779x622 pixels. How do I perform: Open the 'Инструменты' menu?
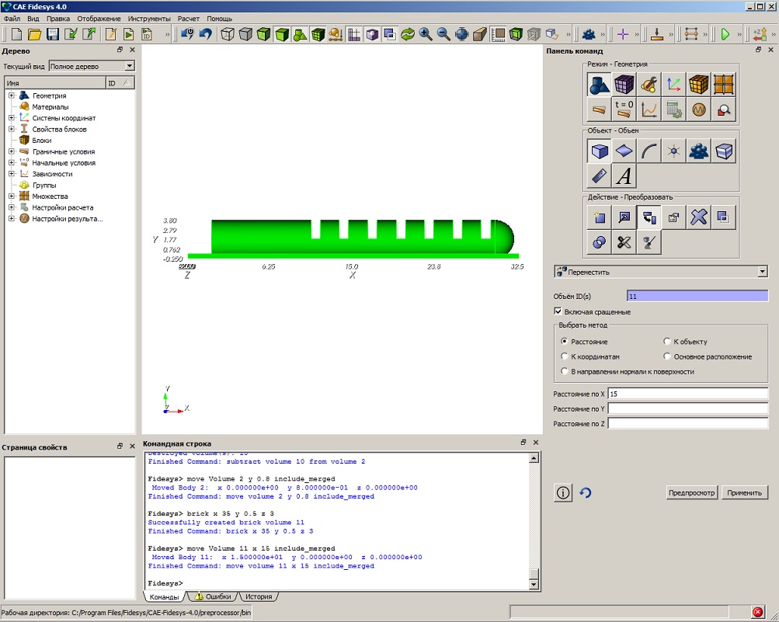pyautogui.click(x=149, y=19)
